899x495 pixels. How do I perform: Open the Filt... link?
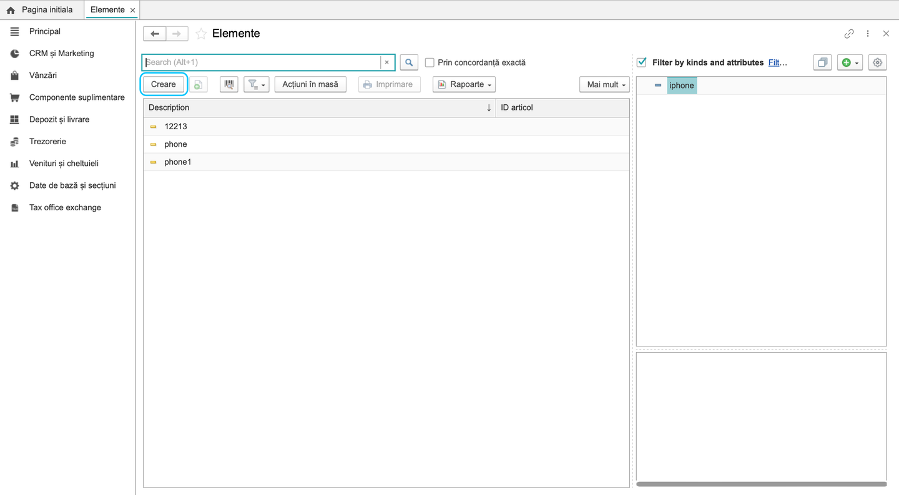(x=777, y=62)
